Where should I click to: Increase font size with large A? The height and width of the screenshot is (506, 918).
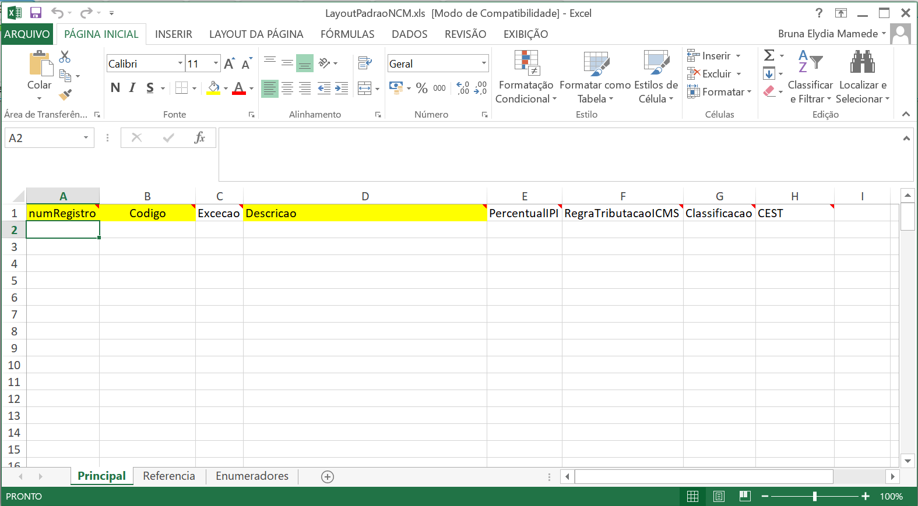click(229, 63)
